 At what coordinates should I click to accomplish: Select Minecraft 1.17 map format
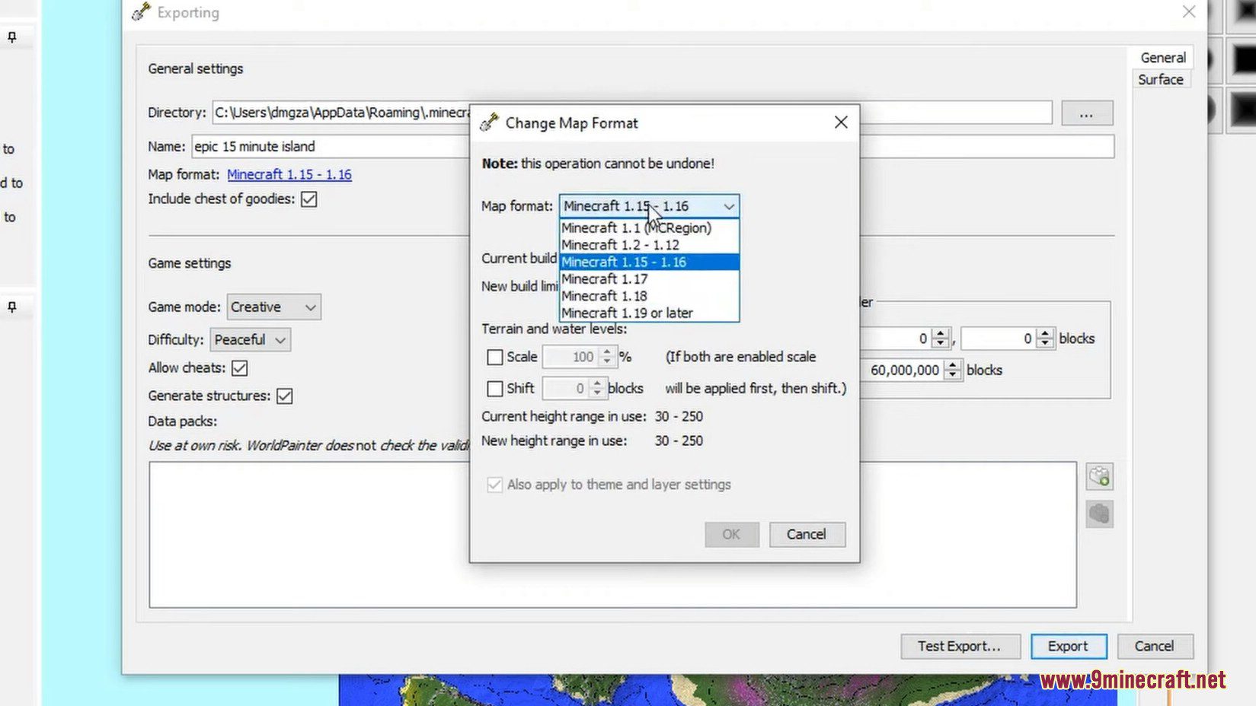pos(649,279)
